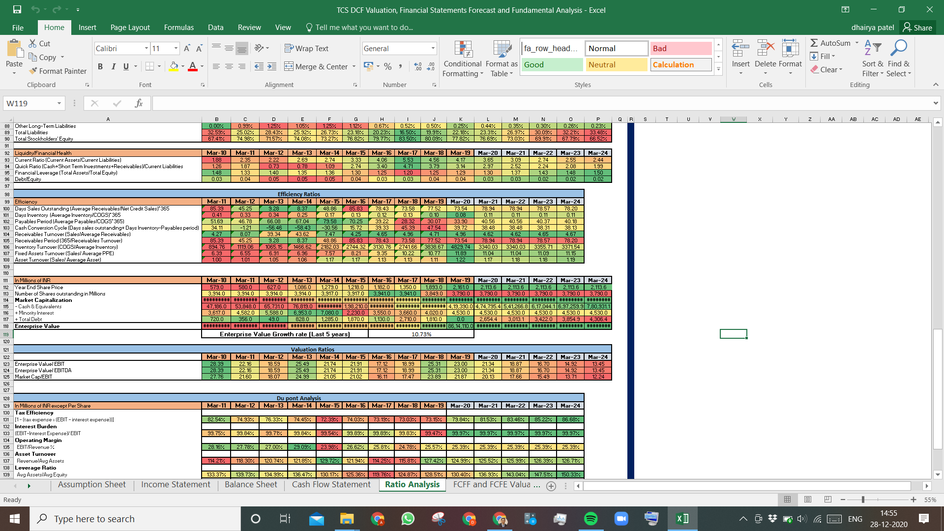Open the Borders icon in Font group
944x531 pixels.
[150, 66]
